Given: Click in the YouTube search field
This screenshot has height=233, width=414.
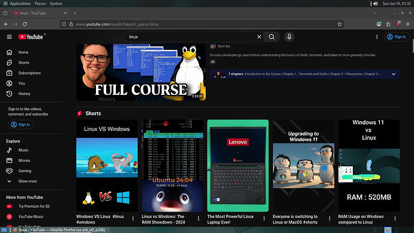Looking at the screenshot, I should pyautogui.click(x=191, y=37).
